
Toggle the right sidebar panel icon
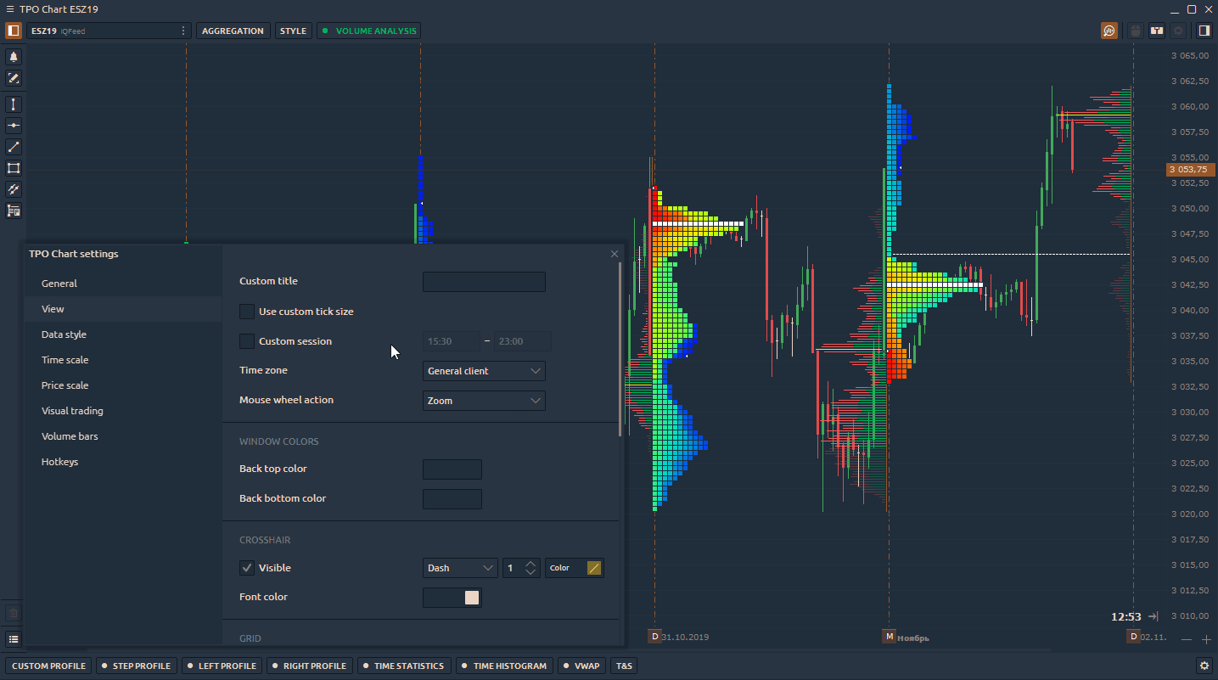pos(1204,31)
